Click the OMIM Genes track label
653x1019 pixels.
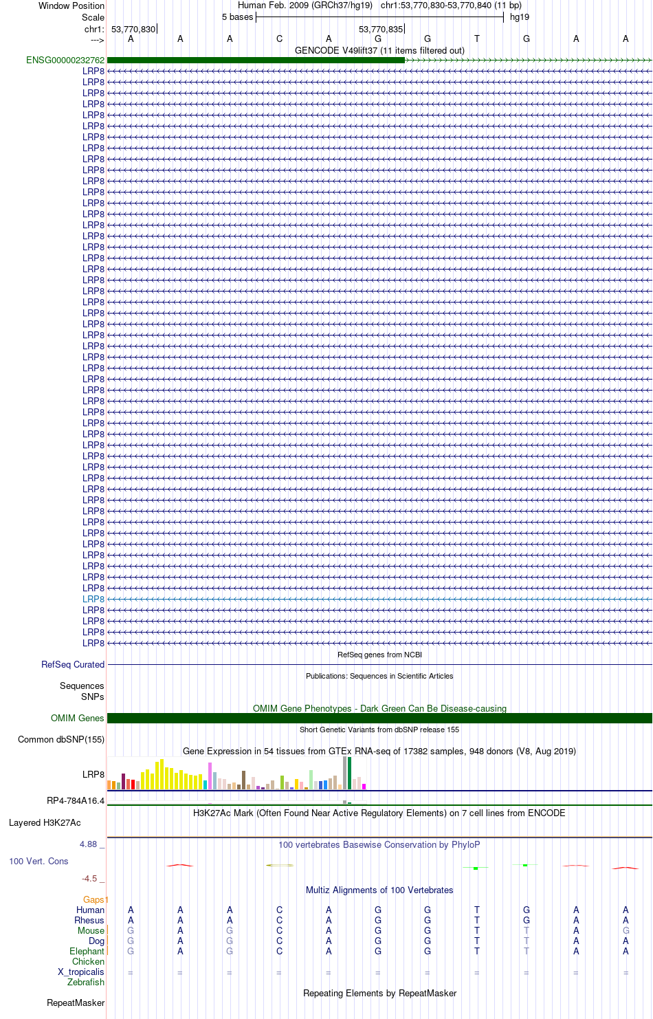78,719
